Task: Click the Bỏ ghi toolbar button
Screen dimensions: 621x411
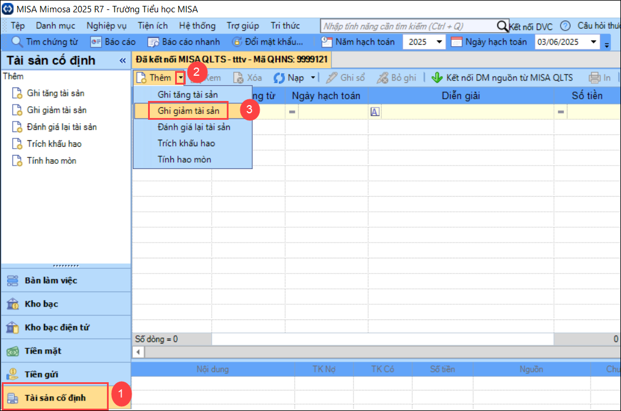Action: point(396,78)
